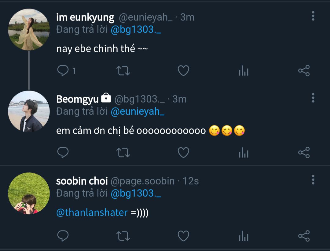Open im eunkyung's profile picture
Screen dimensions: 330x251
(29, 29)
